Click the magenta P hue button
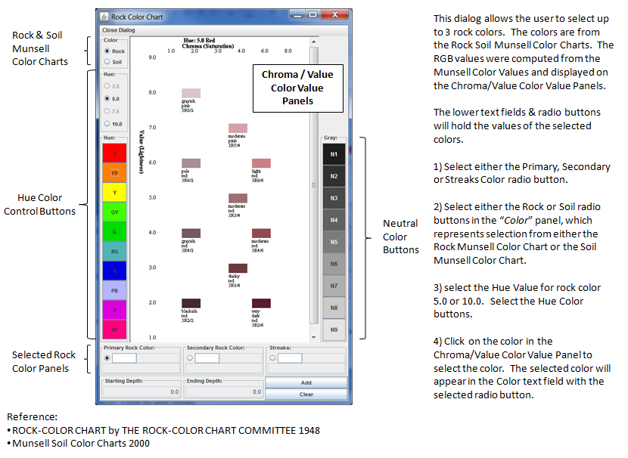Image resolution: width=628 pixels, height=458 pixels. [x=114, y=310]
